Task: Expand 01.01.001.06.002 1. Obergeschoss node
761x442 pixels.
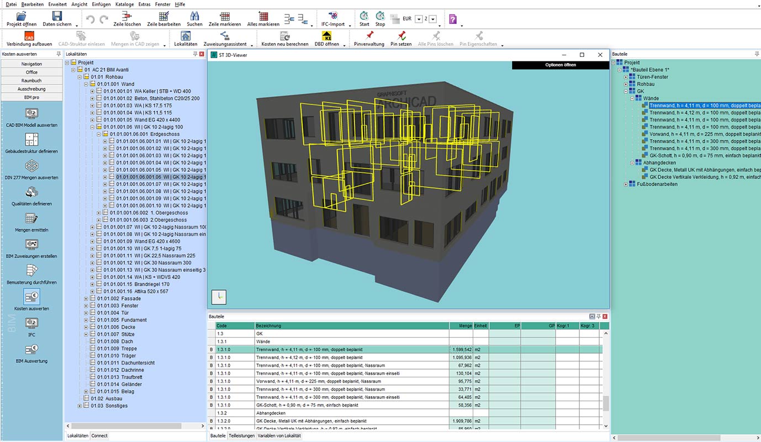Action: pos(99,213)
